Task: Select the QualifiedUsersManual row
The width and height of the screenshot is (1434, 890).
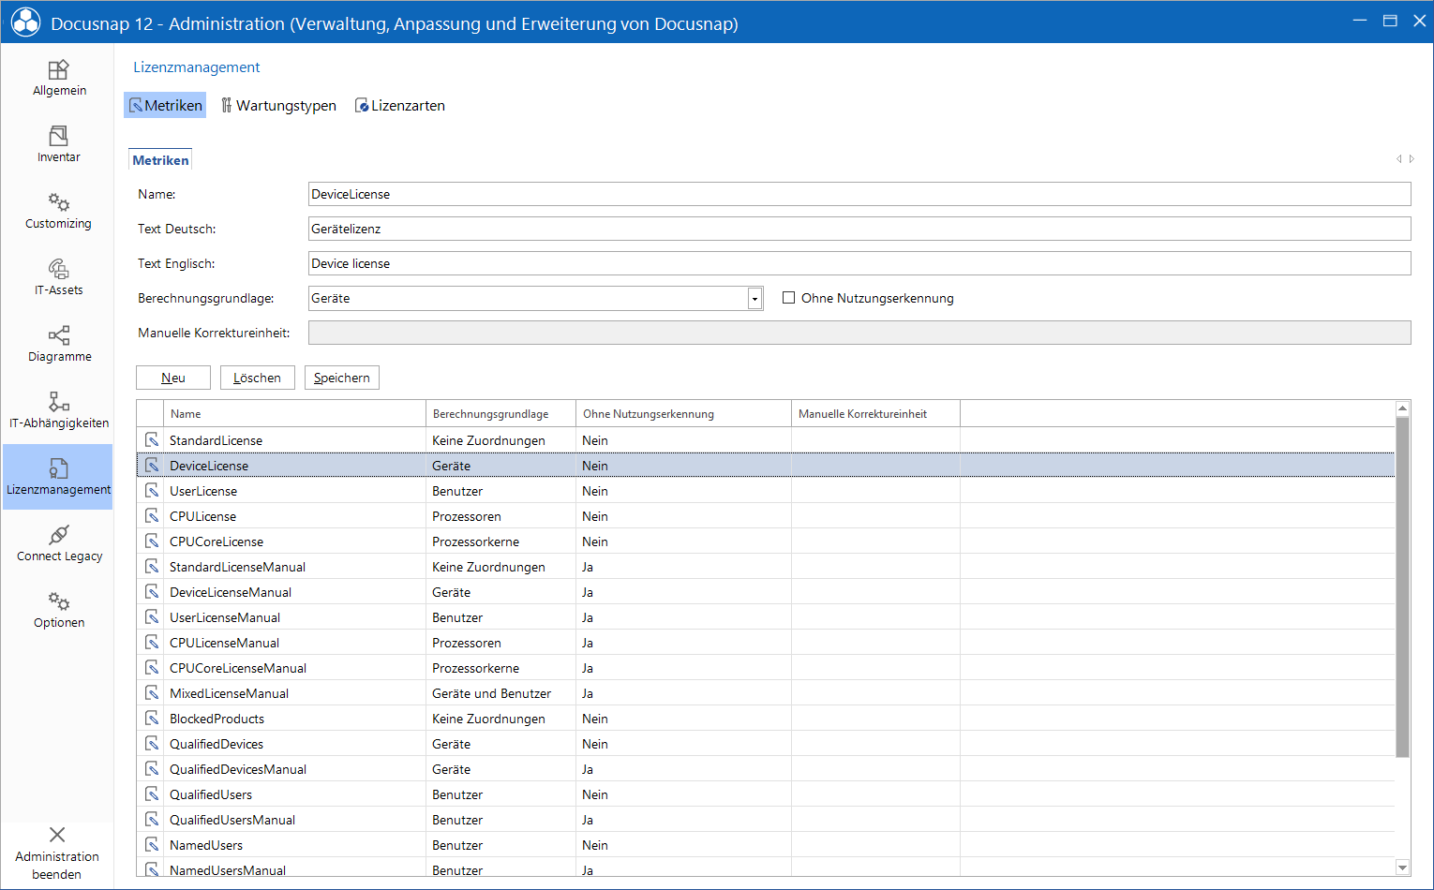Action: point(765,819)
